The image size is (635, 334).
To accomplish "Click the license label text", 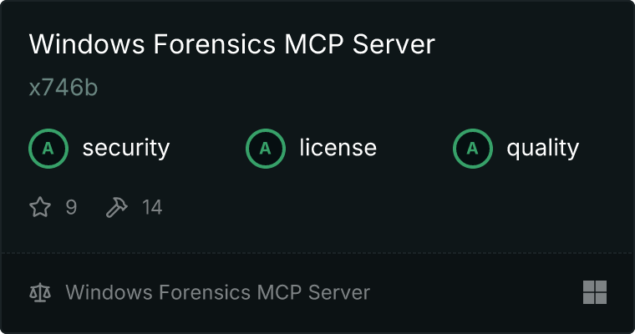I will [x=338, y=147].
